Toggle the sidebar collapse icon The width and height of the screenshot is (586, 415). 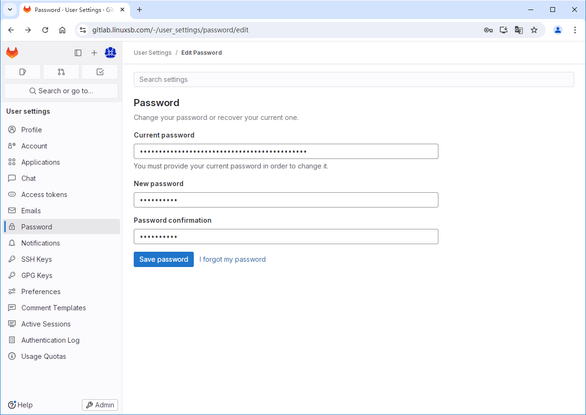(x=78, y=53)
